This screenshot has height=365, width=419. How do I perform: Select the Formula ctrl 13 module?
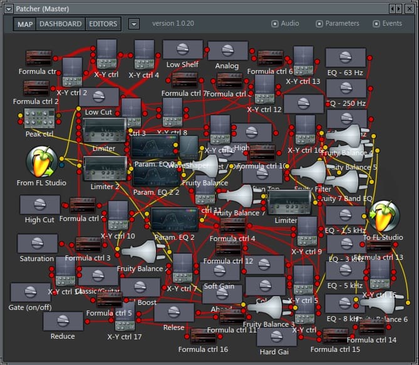coord(379,245)
